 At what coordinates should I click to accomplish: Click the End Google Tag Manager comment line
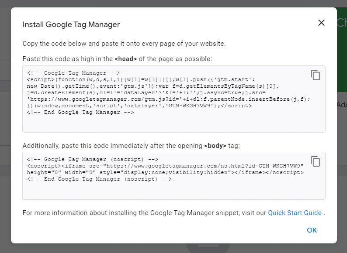[x=80, y=112]
